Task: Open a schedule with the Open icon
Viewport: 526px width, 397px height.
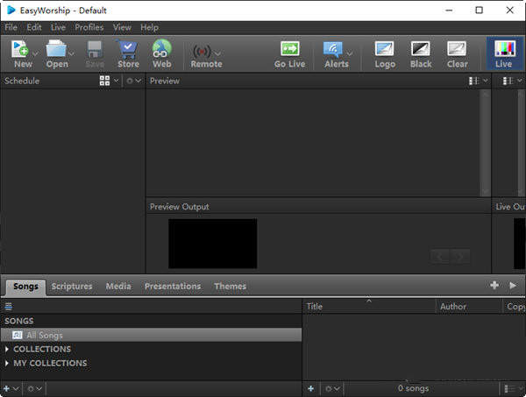Action: [57, 51]
